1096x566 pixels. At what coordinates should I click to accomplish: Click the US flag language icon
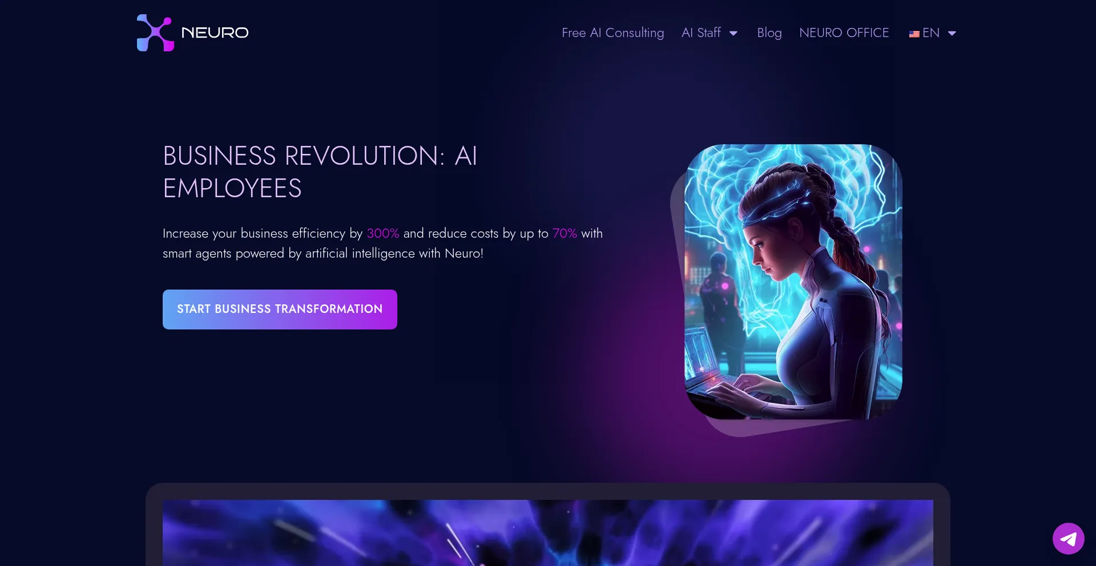(914, 34)
